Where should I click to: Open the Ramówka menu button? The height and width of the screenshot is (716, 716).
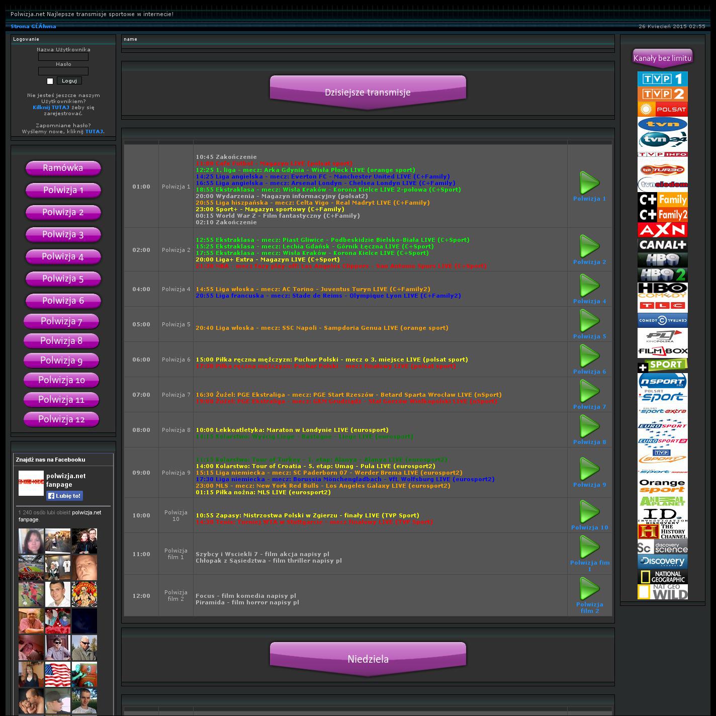click(63, 168)
